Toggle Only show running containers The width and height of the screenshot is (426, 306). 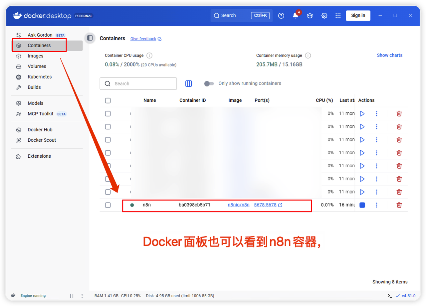[209, 83]
